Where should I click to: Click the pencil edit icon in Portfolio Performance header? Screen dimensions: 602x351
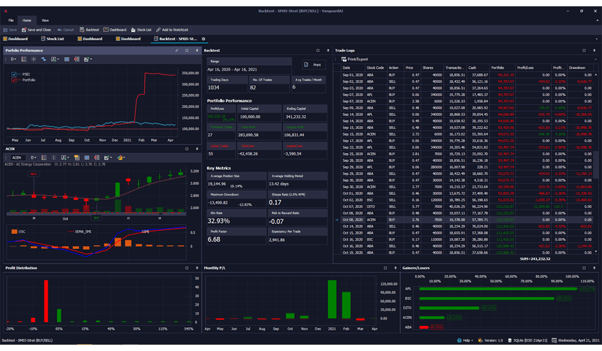coord(177,50)
